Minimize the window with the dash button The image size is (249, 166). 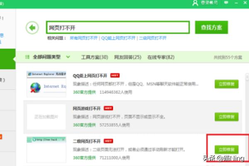click(x=236, y=3)
